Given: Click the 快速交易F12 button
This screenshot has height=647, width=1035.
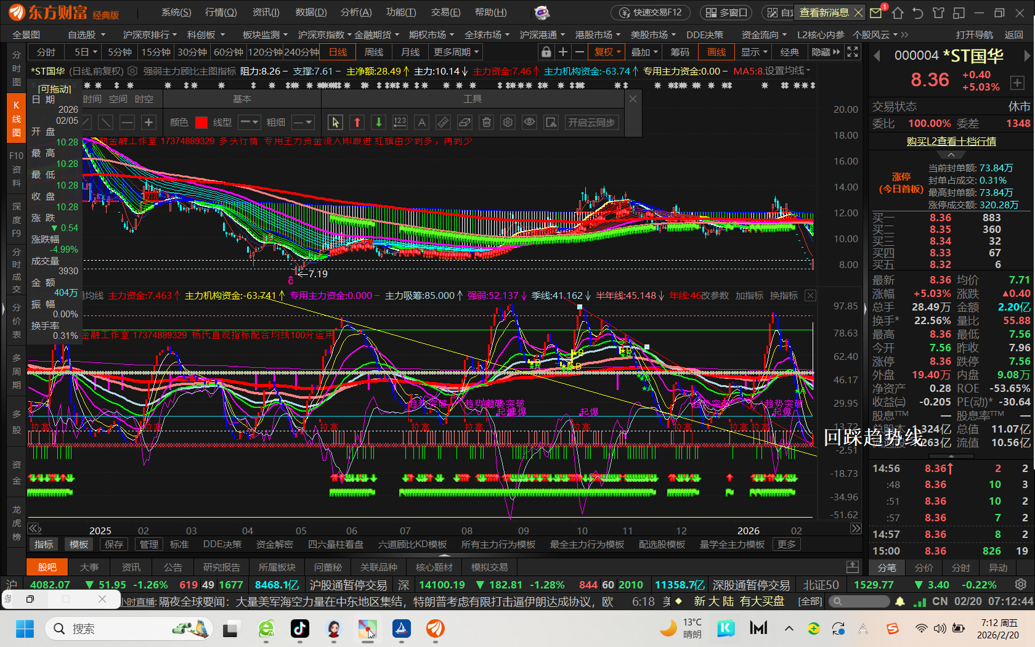Looking at the screenshot, I should pyautogui.click(x=651, y=12).
